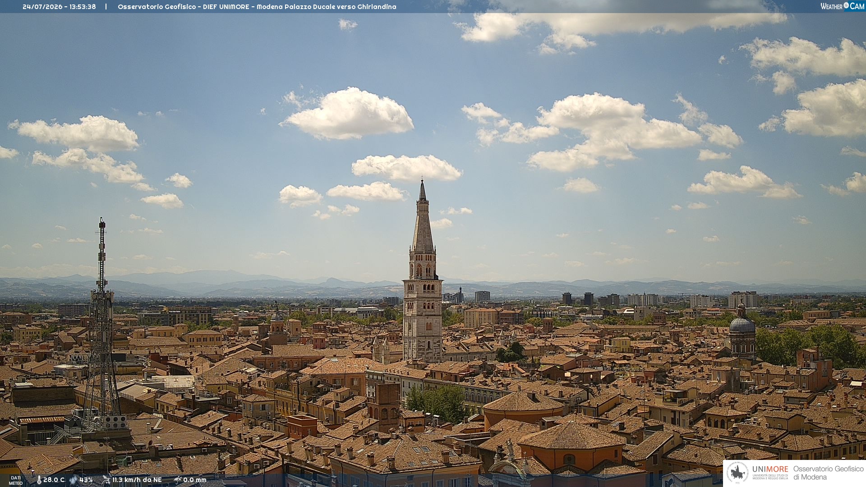Select the 0.0 mm rainfall value

click(x=195, y=480)
